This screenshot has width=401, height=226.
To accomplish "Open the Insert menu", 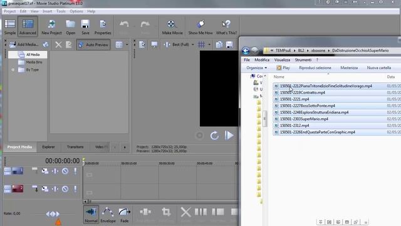I will coord(48,11).
